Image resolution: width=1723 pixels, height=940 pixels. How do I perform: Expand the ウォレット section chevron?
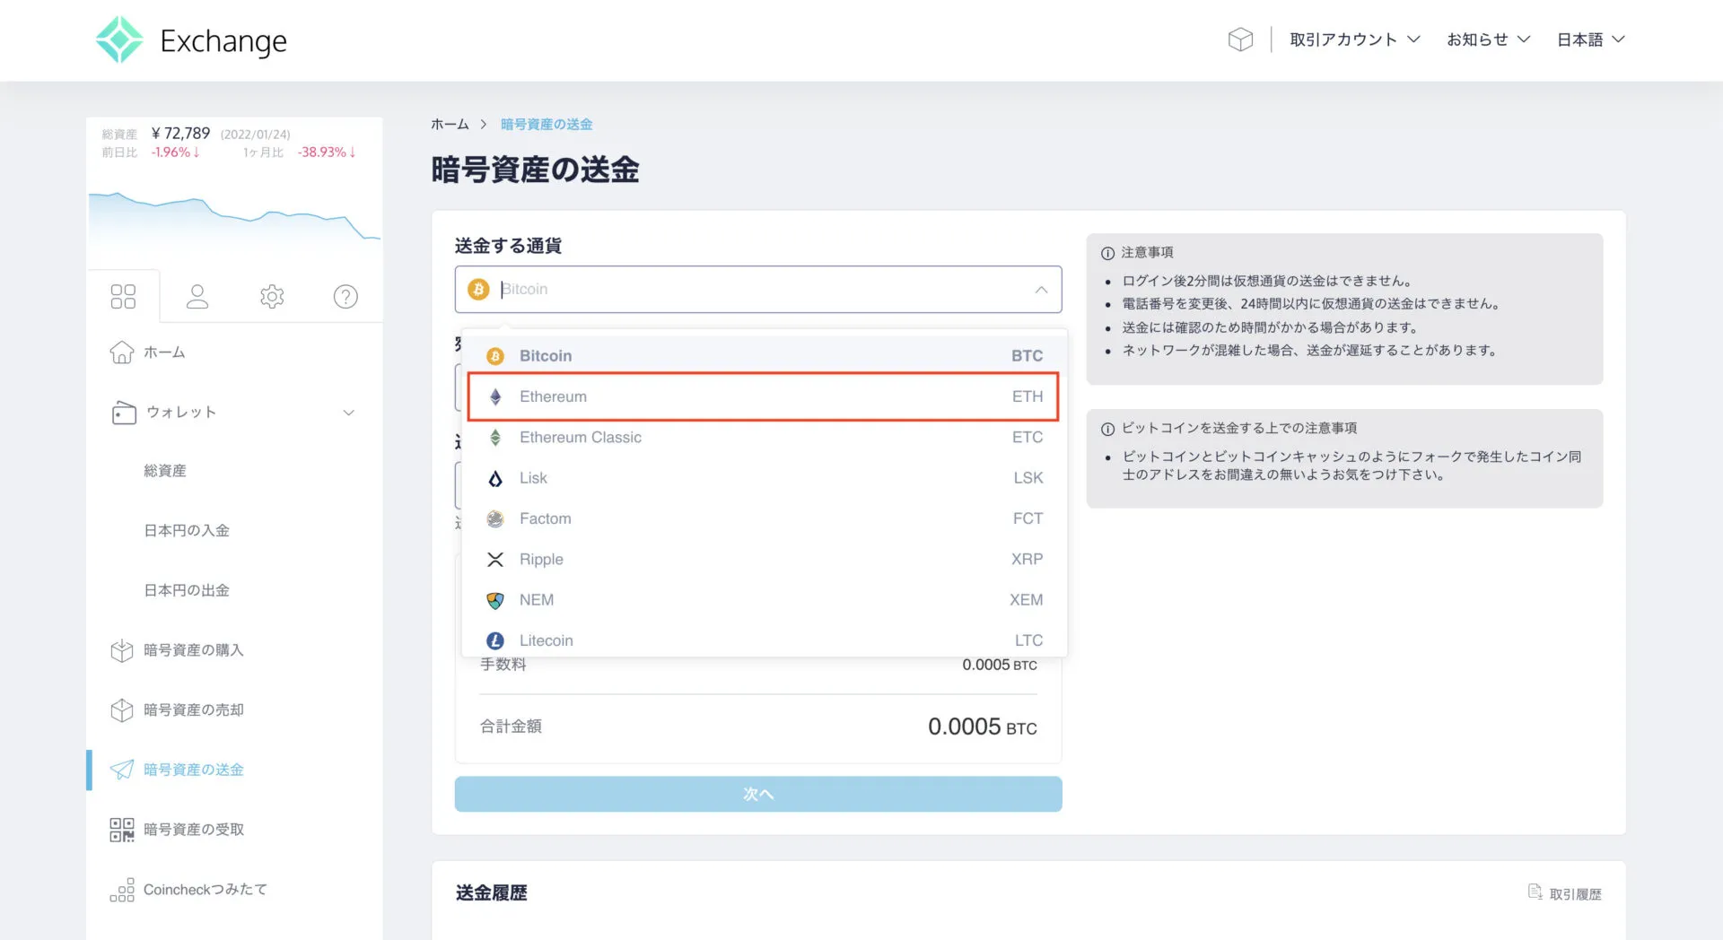pos(348,413)
